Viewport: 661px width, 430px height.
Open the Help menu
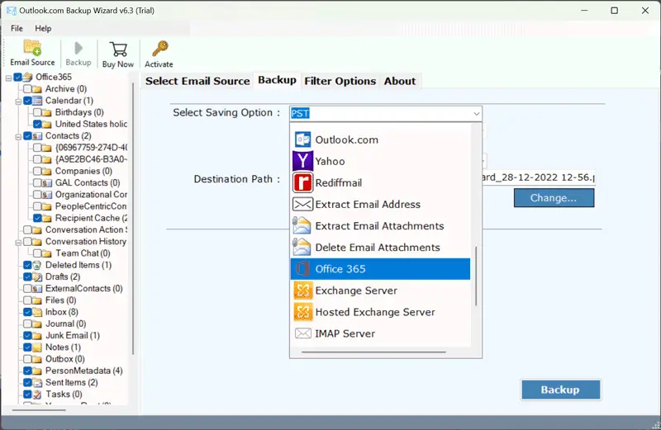43,28
